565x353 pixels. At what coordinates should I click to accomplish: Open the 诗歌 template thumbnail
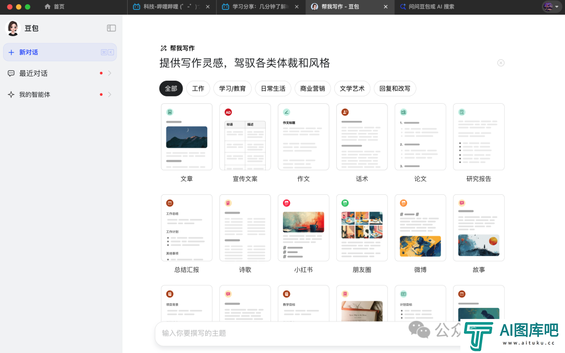[245, 227]
